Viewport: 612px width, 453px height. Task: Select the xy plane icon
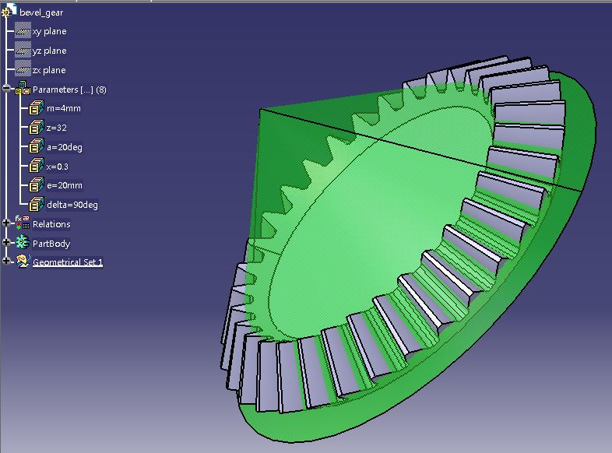(x=23, y=30)
